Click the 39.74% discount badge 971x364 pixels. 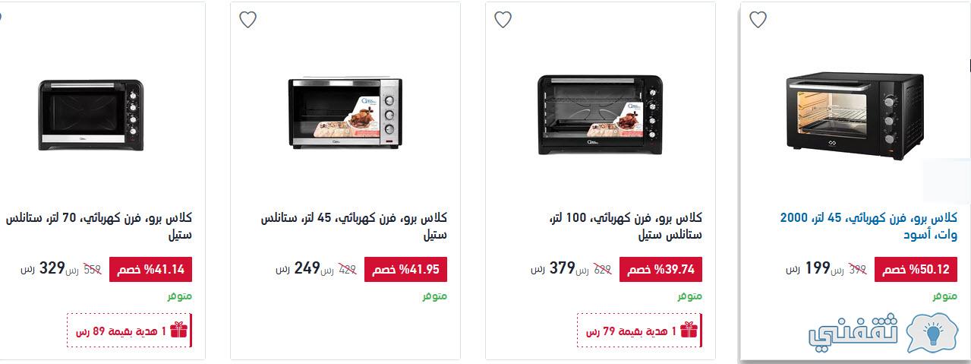(661, 270)
